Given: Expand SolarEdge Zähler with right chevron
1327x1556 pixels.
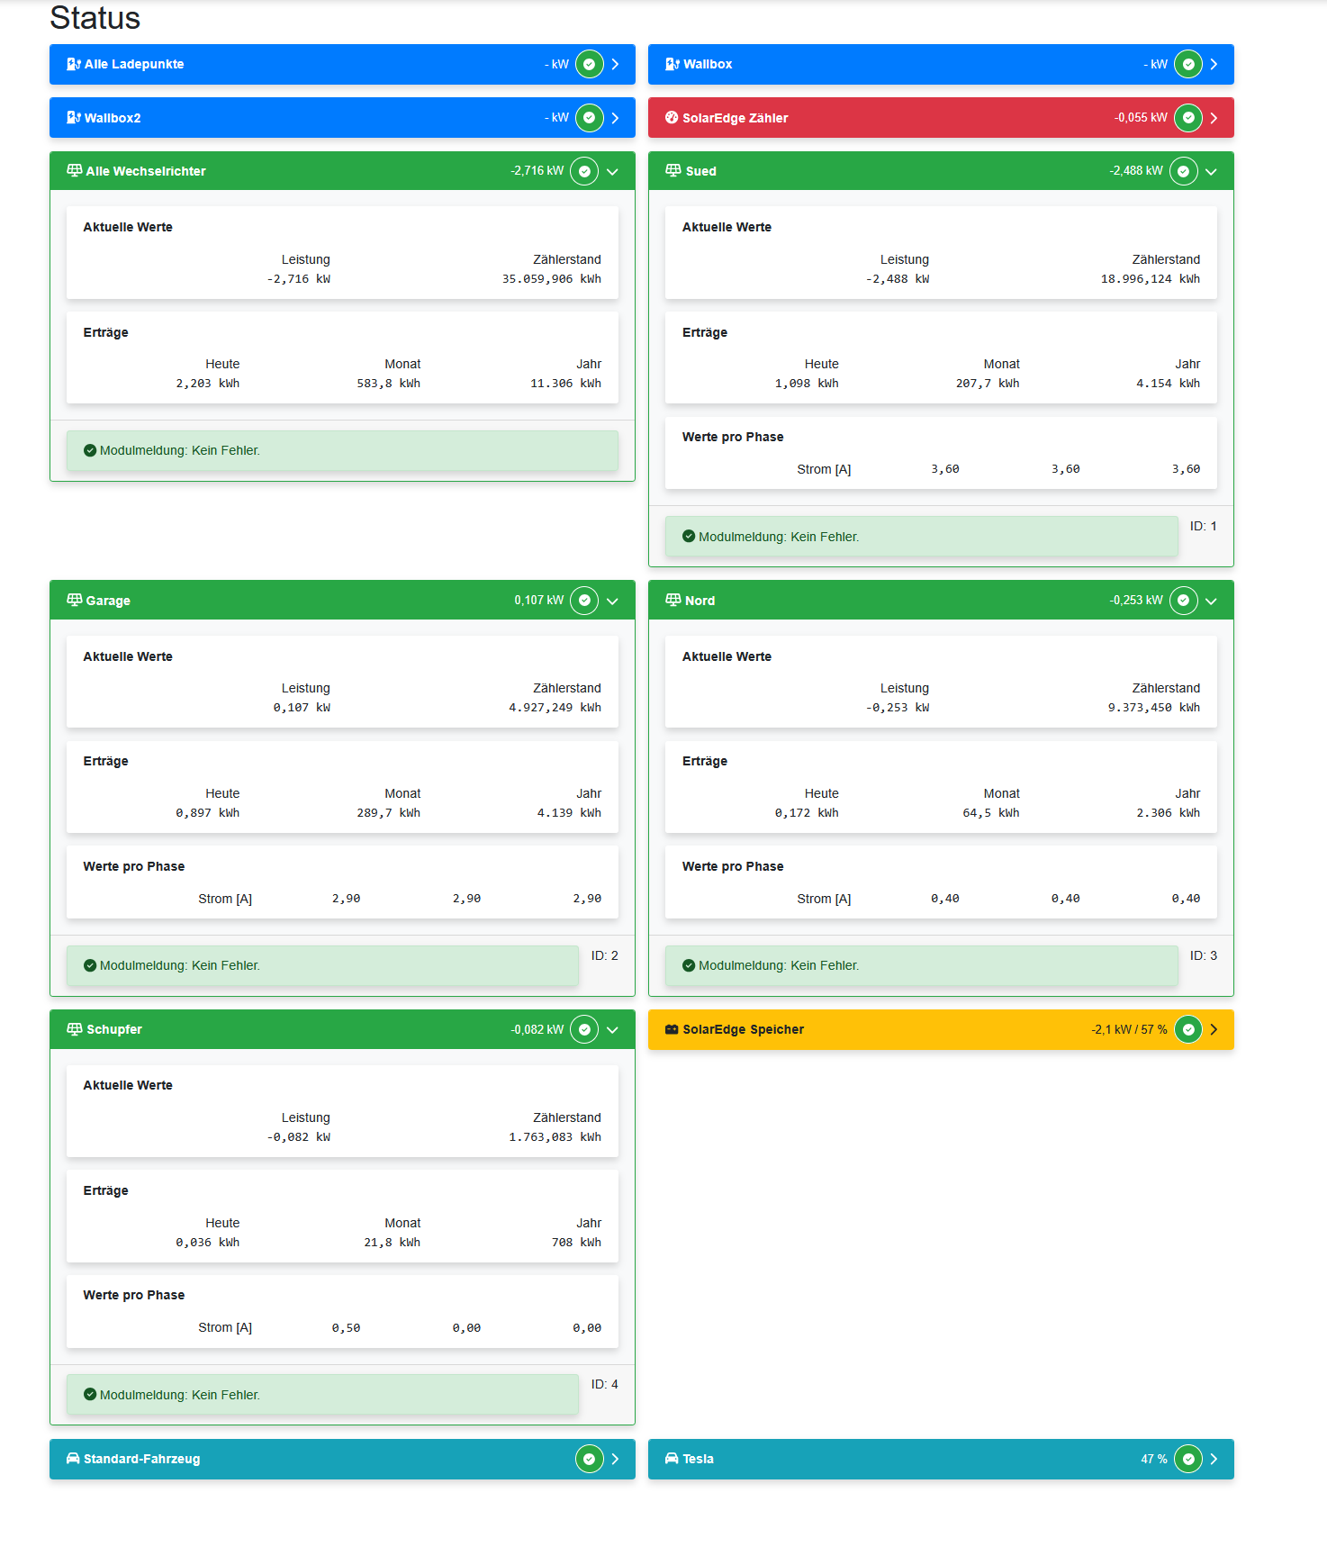Looking at the screenshot, I should [x=1214, y=118].
